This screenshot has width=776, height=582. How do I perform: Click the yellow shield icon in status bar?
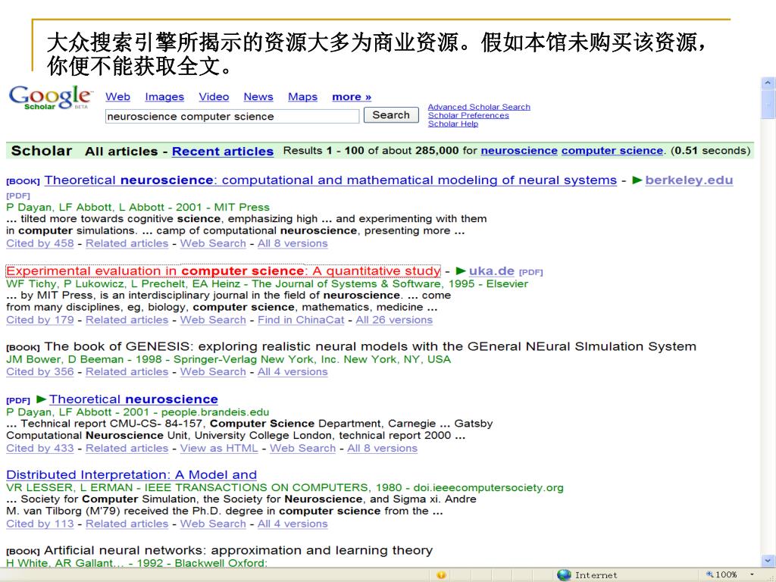442,575
